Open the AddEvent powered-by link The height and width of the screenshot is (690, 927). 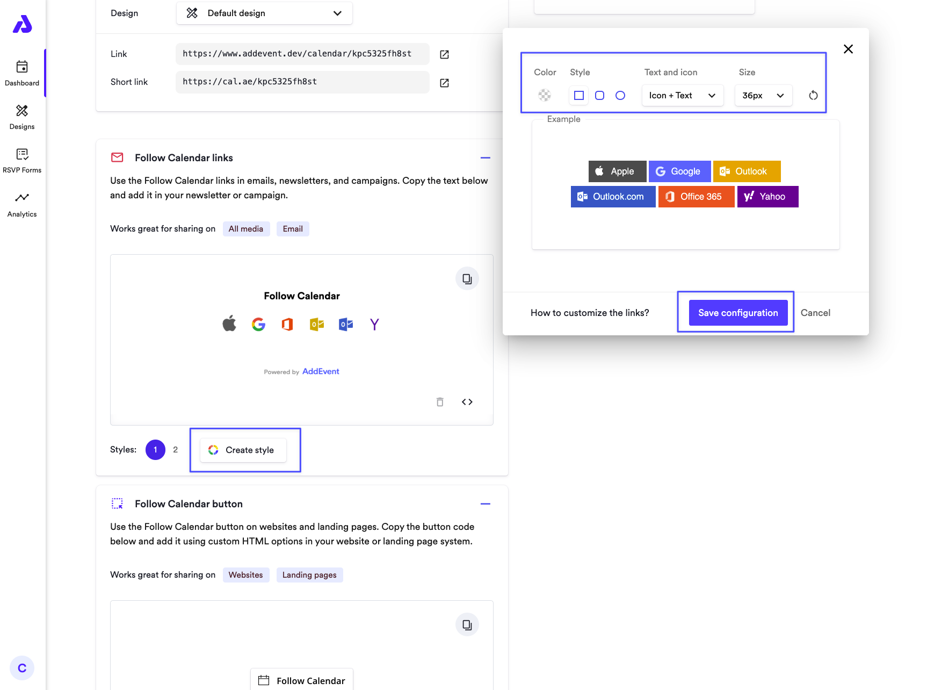(x=321, y=371)
